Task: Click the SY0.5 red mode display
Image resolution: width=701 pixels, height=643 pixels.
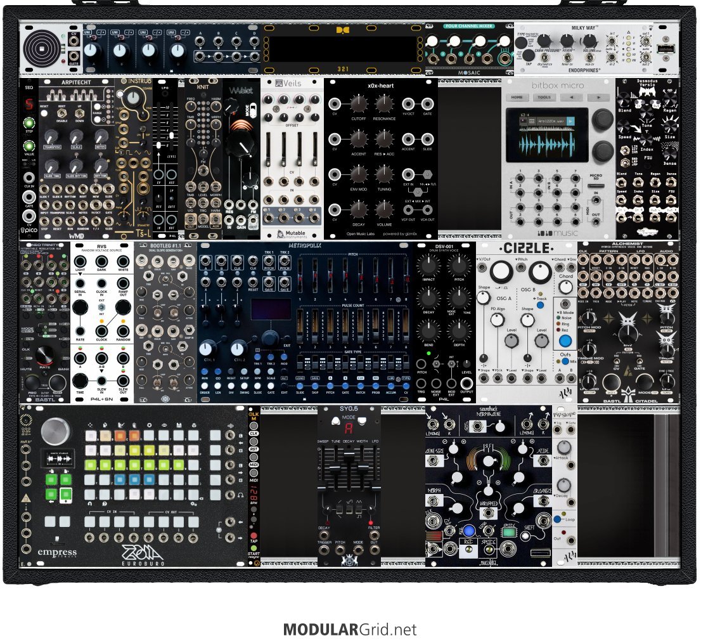Action: [349, 429]
